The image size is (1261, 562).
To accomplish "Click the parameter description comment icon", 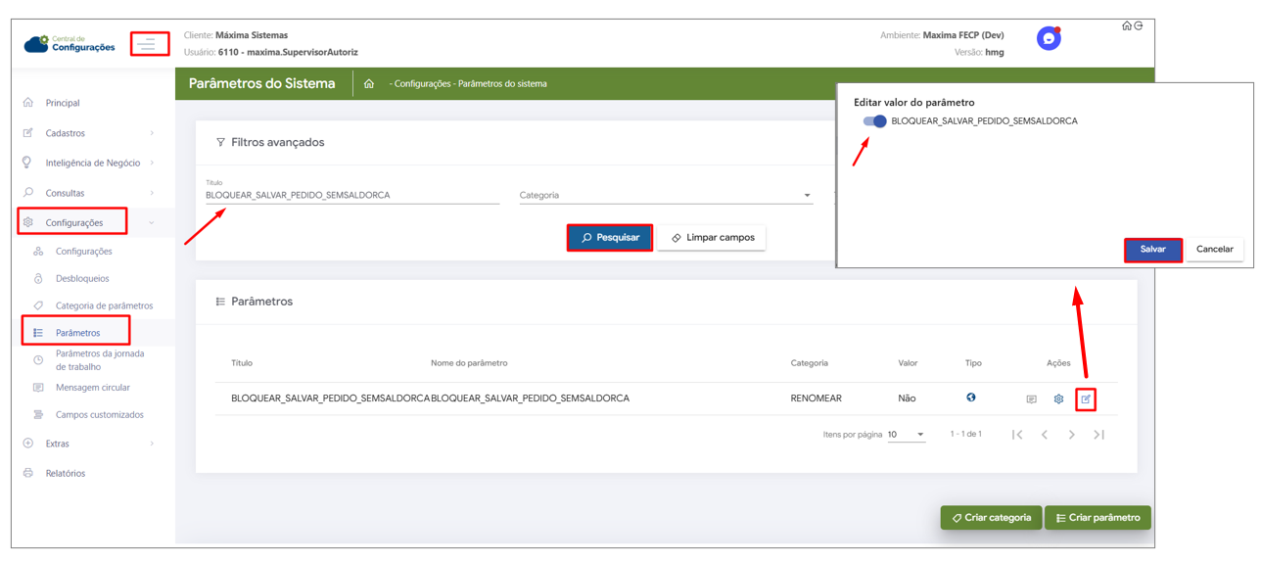I will tap(1031, 399).
